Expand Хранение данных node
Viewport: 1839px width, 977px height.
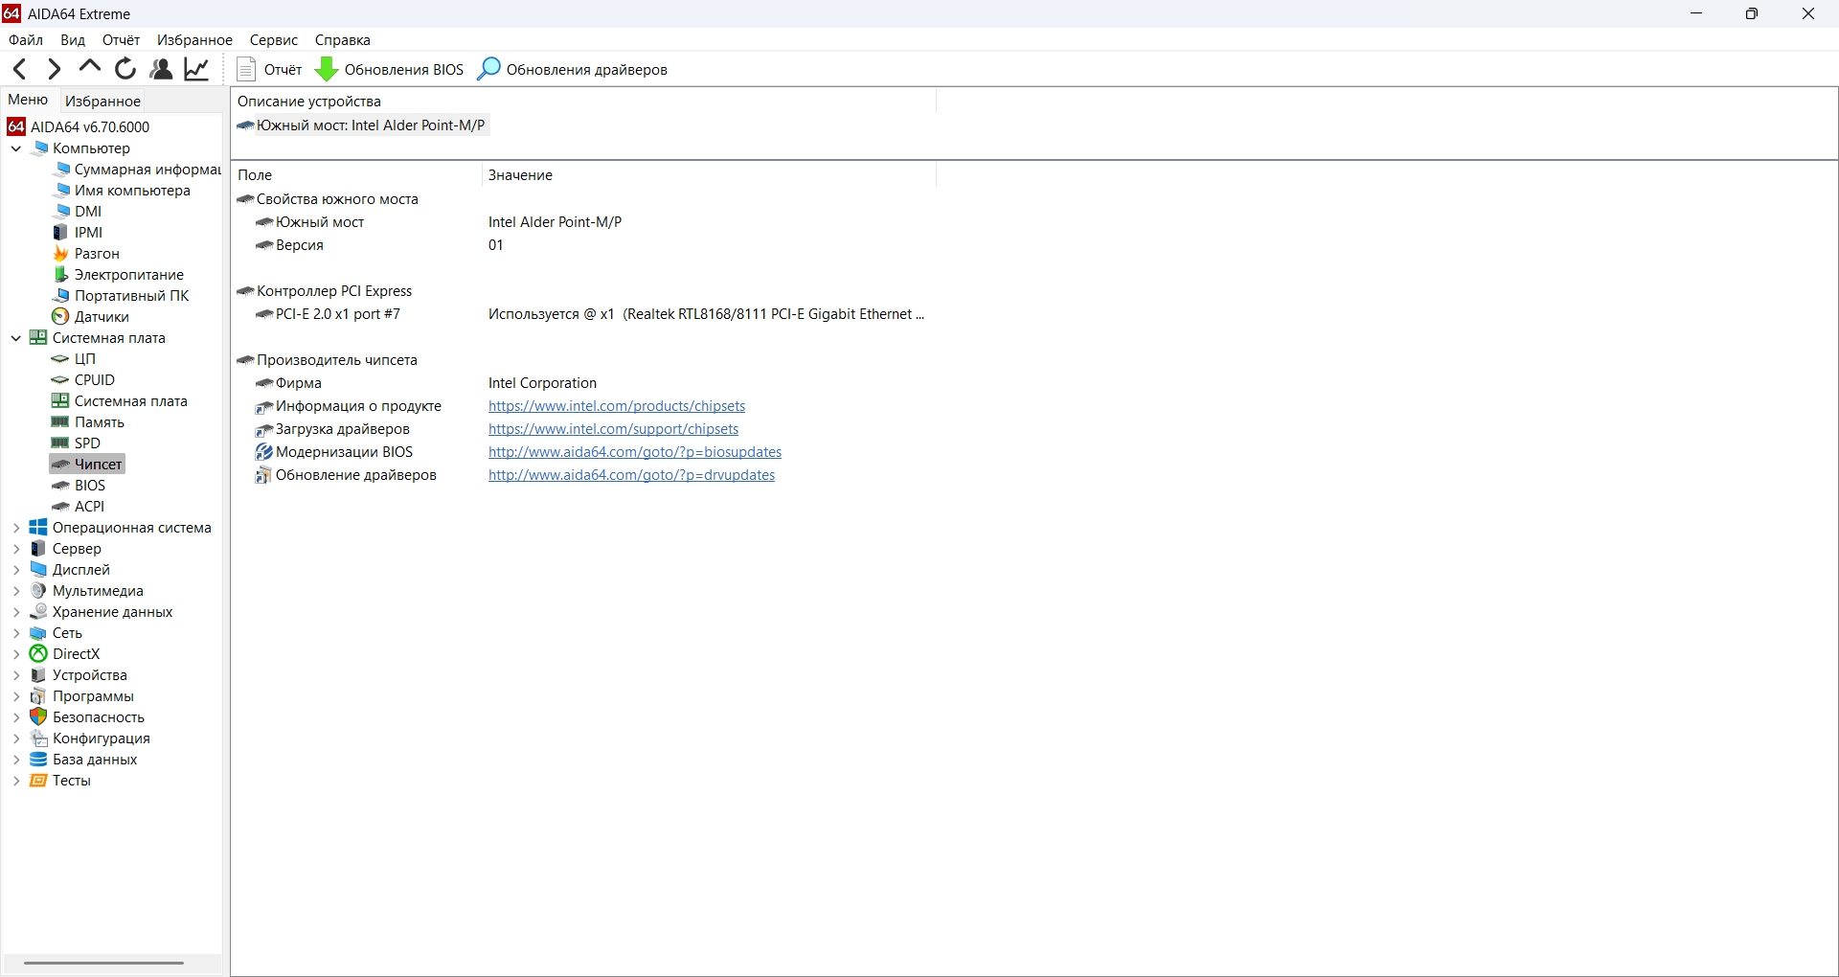click(x=16, y=612)
